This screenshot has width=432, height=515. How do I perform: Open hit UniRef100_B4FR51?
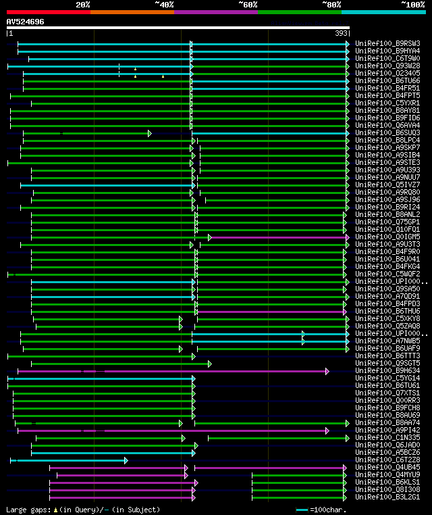(x=387, y=88)
